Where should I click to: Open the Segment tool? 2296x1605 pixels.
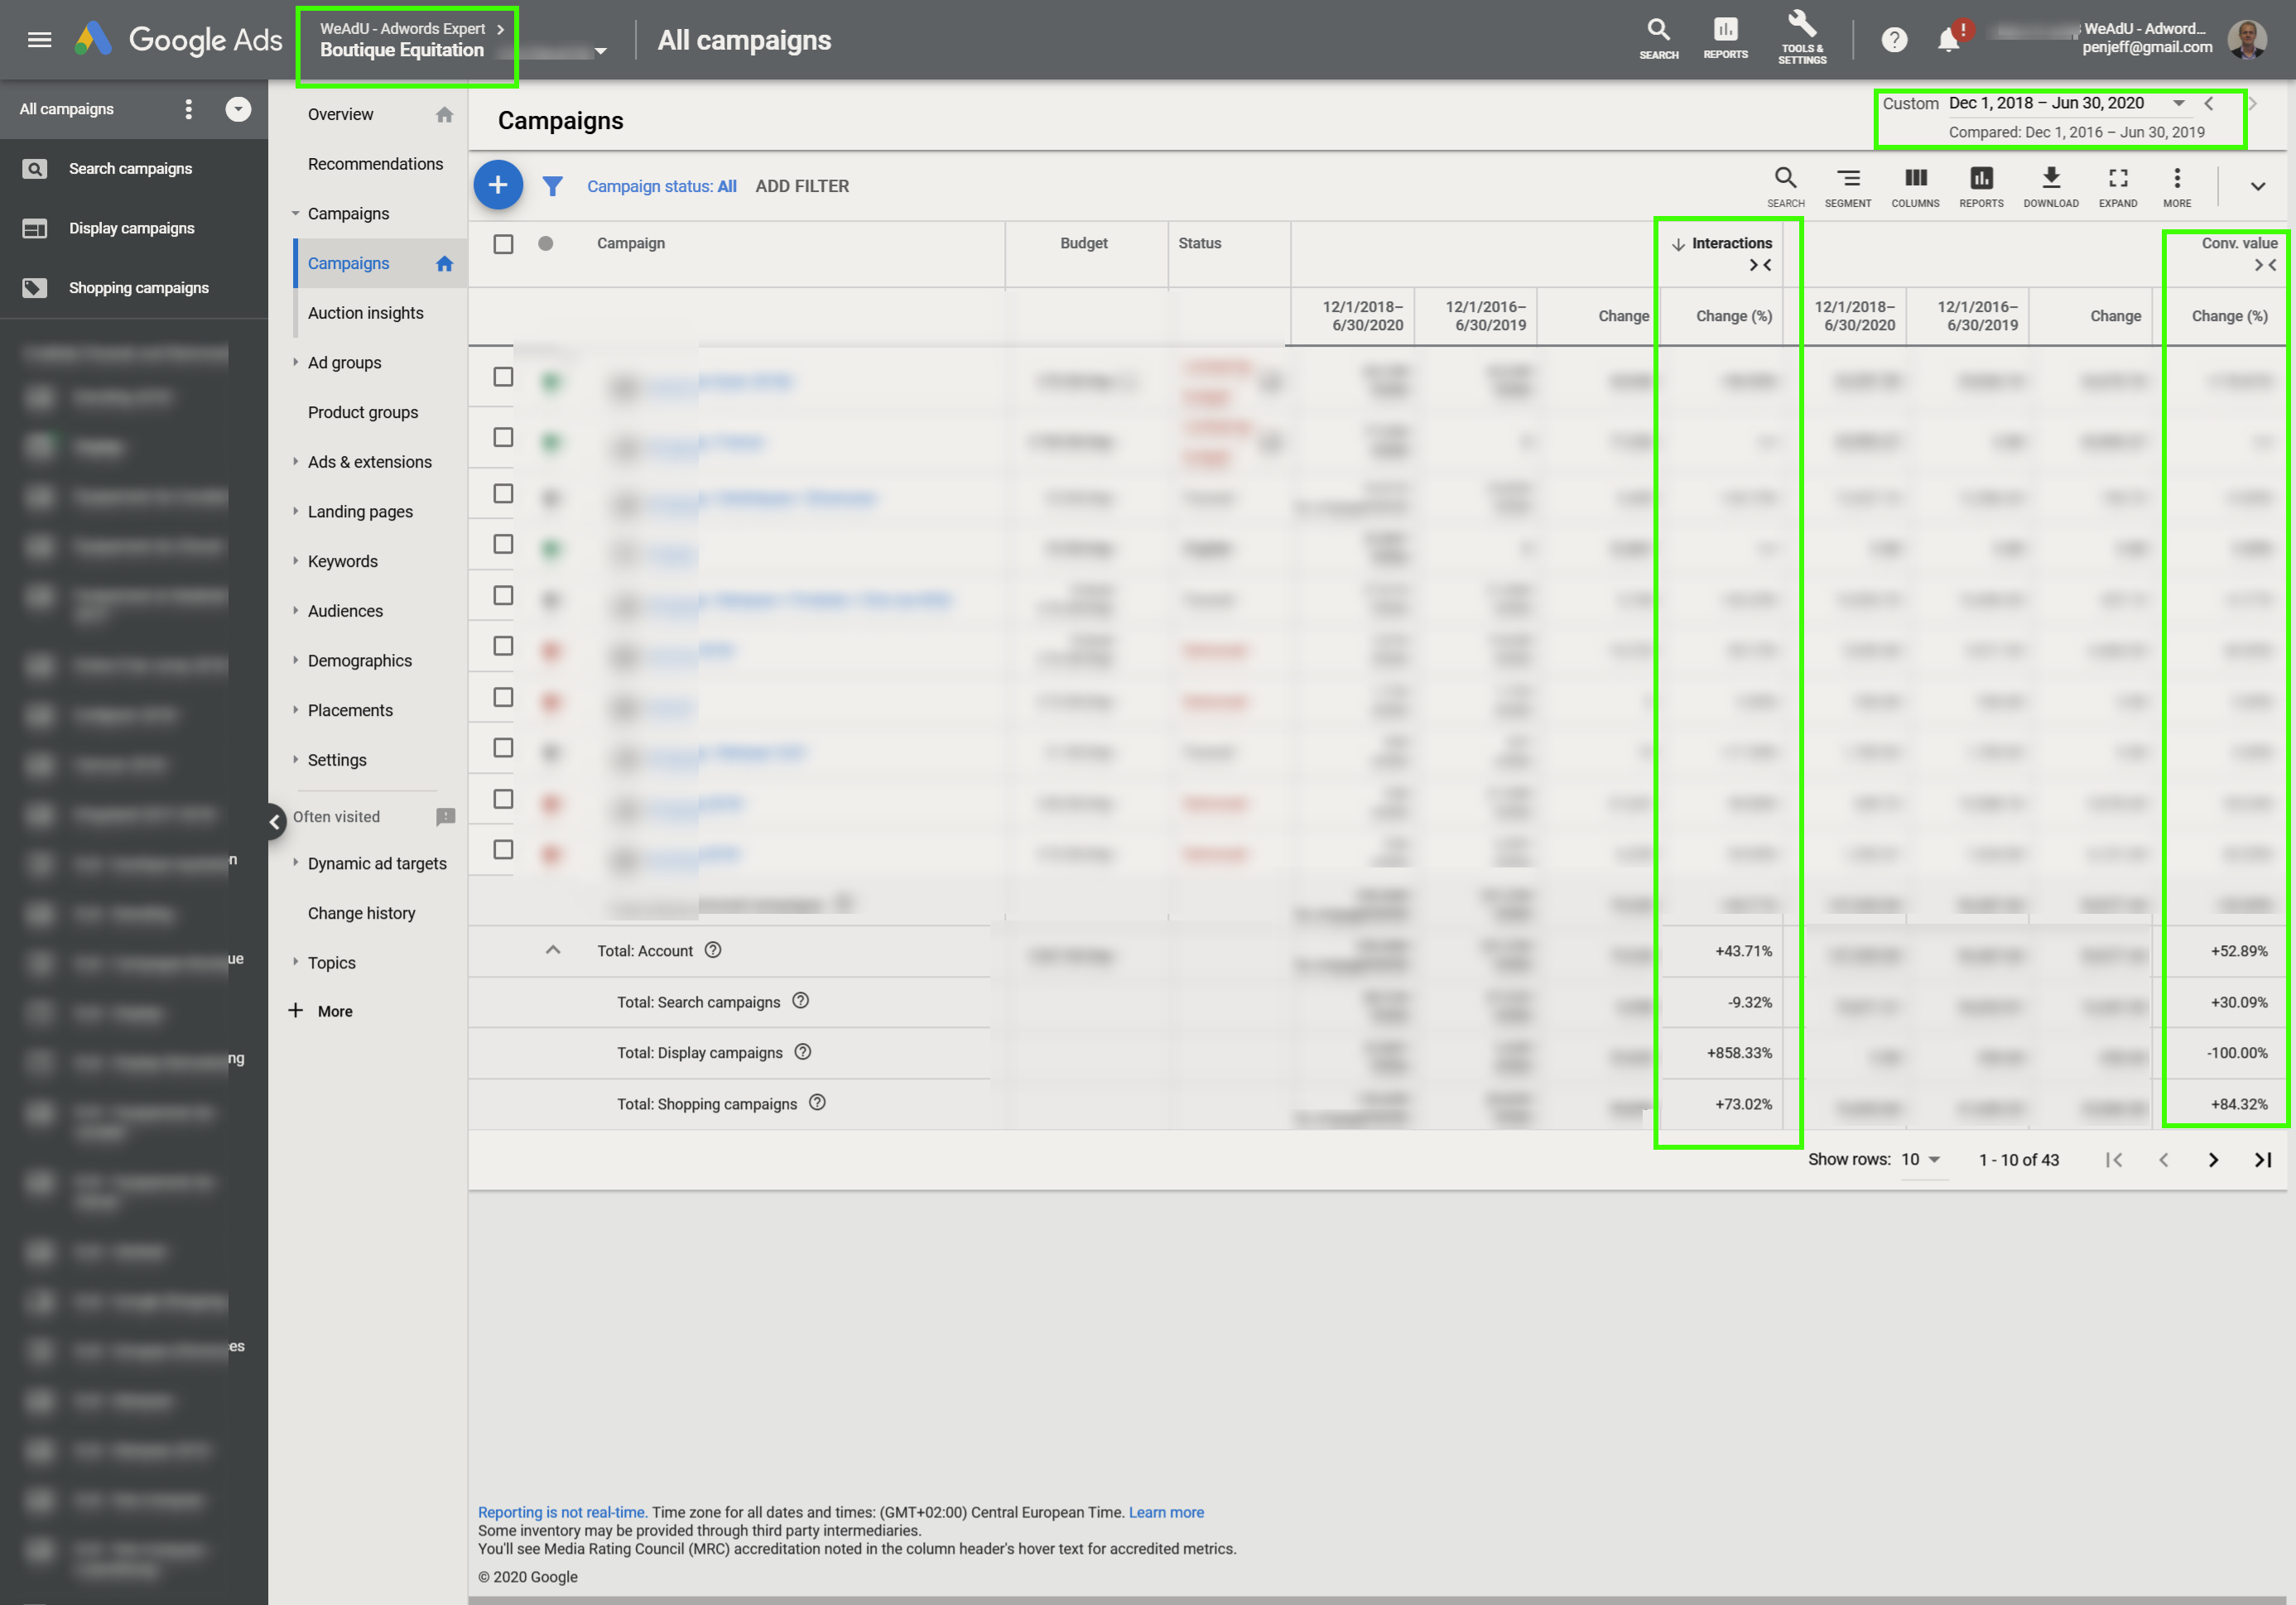pyautogui.click(x=1847, y=186)
